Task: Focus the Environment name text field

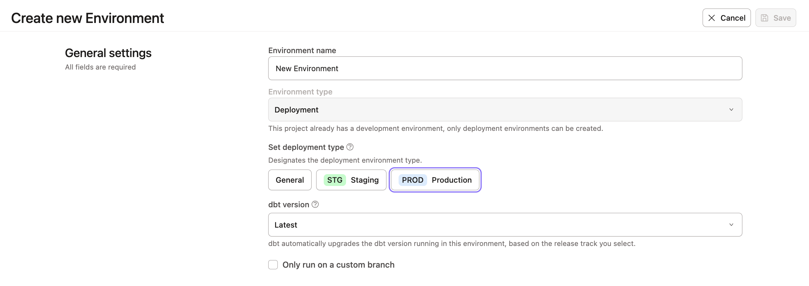Action: pos(505,68)
